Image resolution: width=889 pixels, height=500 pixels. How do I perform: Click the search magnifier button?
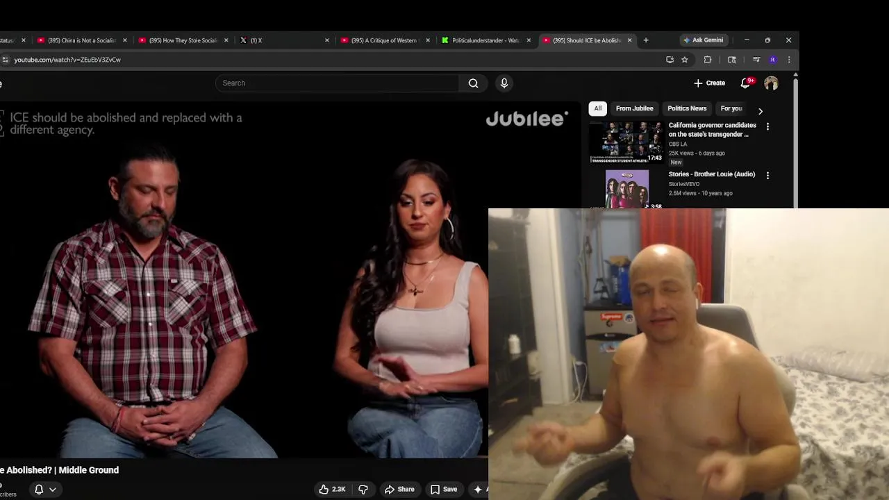coord(474,83)
